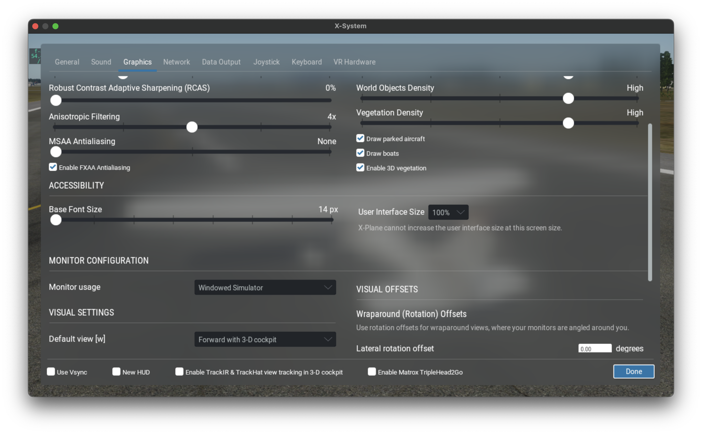Open the Sound tab

(101, 62)
